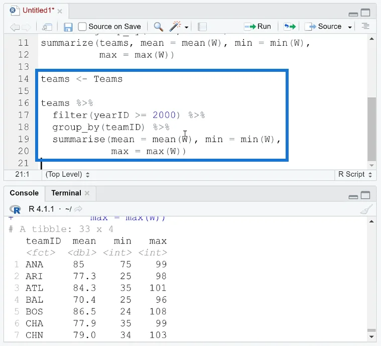The height and width of the screenshot is (346, 381).
Task: Open R Script file type selector
Action: point(355,174)
